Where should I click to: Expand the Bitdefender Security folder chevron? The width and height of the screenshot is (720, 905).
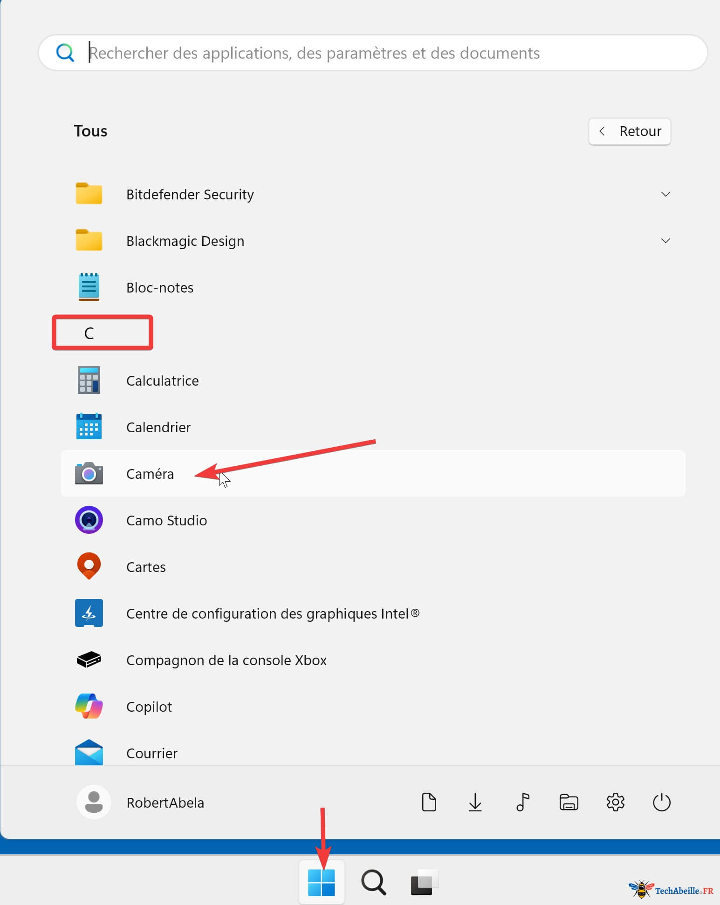[665, 194]
